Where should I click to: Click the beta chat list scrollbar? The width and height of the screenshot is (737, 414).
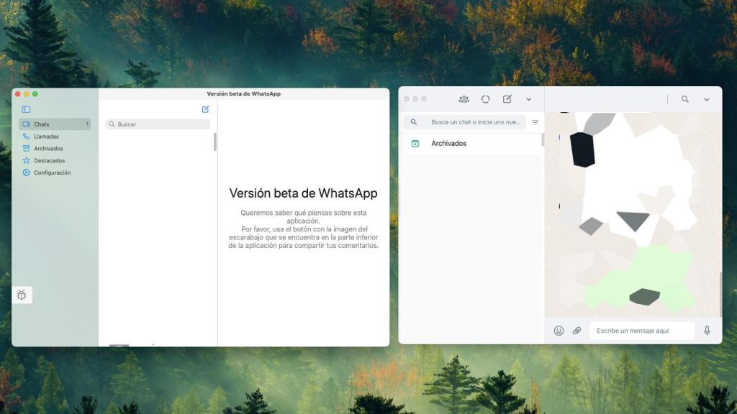click(214, 142)
